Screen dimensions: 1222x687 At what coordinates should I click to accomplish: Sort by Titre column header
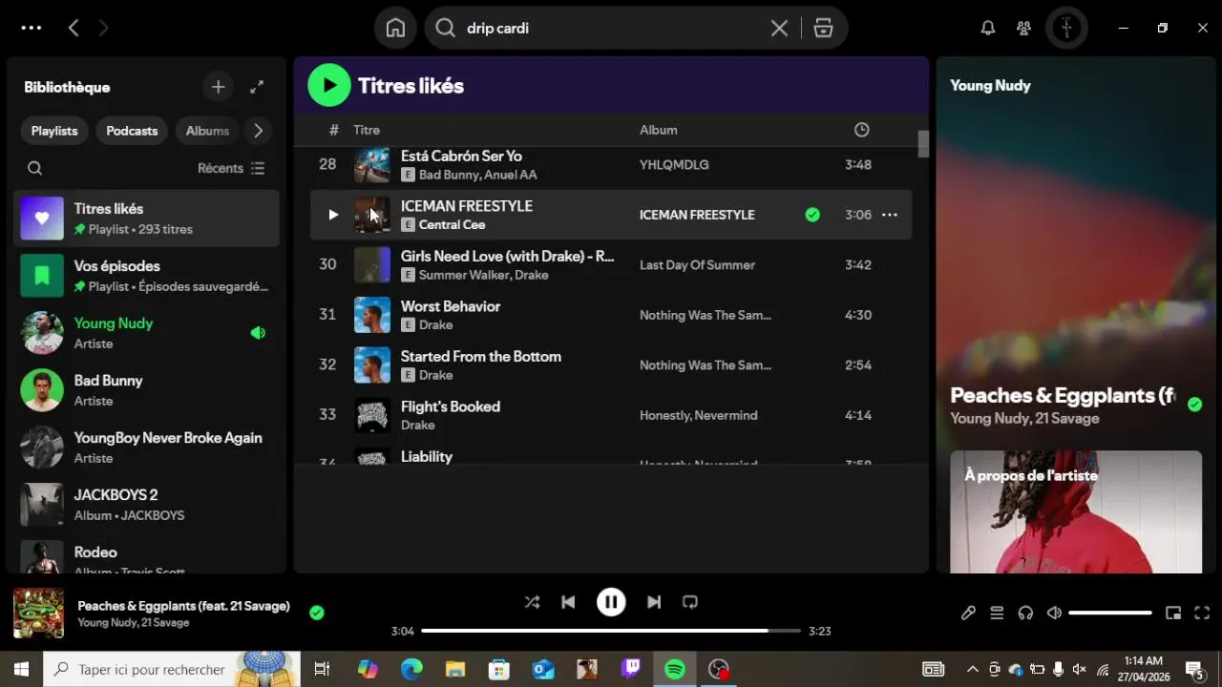coord(367,130)
